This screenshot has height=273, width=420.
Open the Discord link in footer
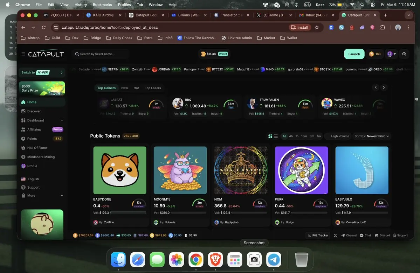click(382, 236)
